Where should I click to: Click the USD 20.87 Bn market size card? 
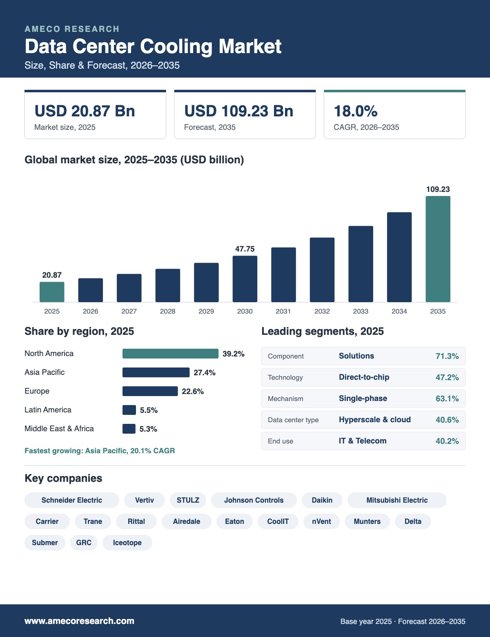coord(95,114)
